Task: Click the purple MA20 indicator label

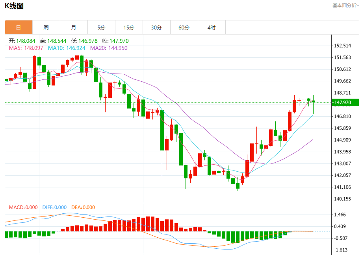Action: point(109,48)
